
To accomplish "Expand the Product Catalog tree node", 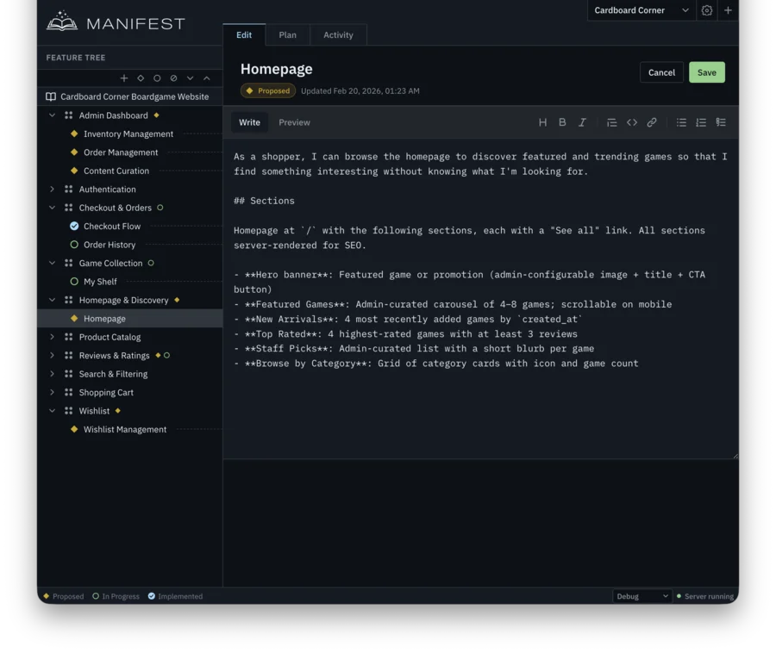I will [51, 337].
